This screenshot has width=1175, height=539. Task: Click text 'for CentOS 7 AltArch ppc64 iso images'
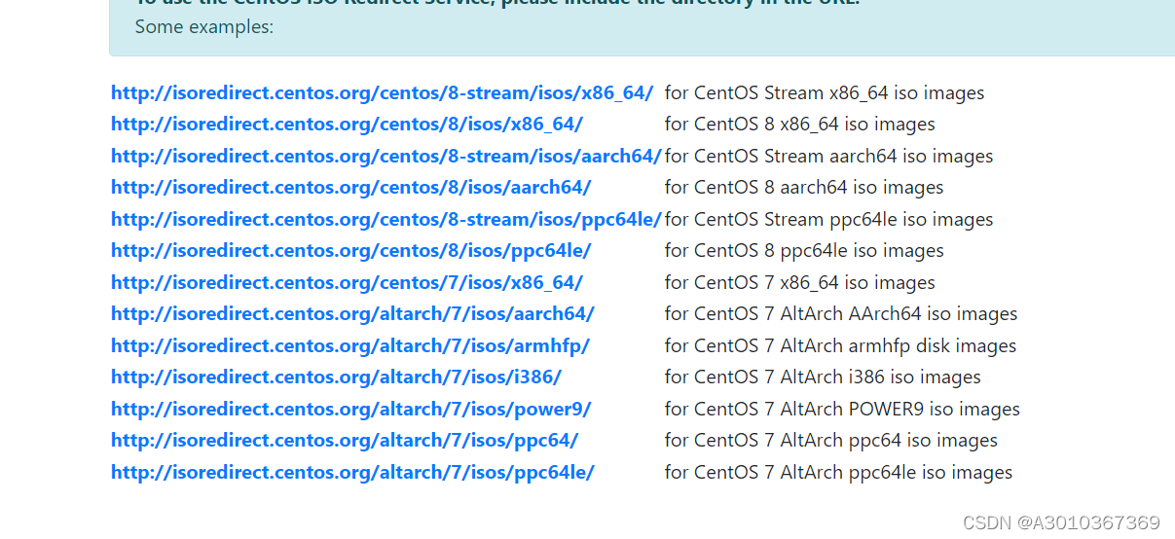(x=831, y=441)
